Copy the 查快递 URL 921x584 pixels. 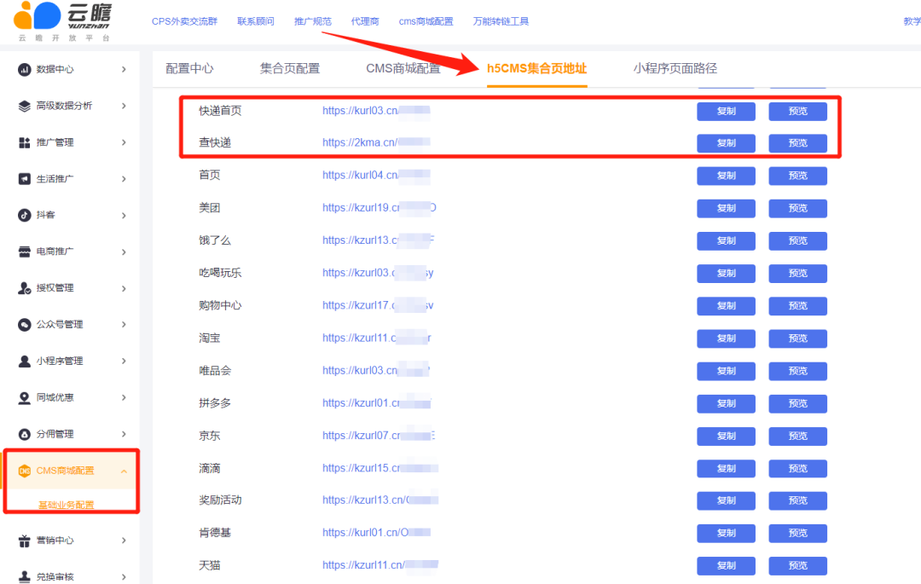click(726, 143)
